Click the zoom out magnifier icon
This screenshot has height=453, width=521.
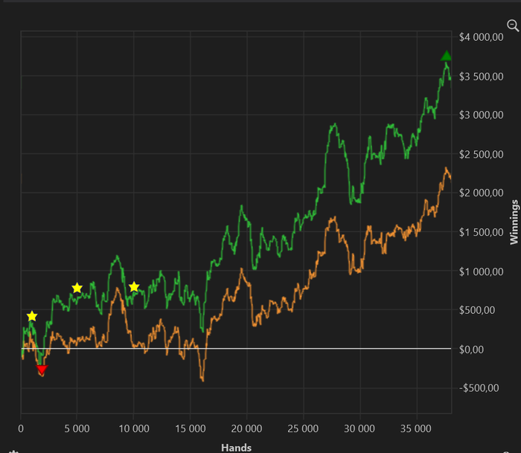[x=513, y=25]
